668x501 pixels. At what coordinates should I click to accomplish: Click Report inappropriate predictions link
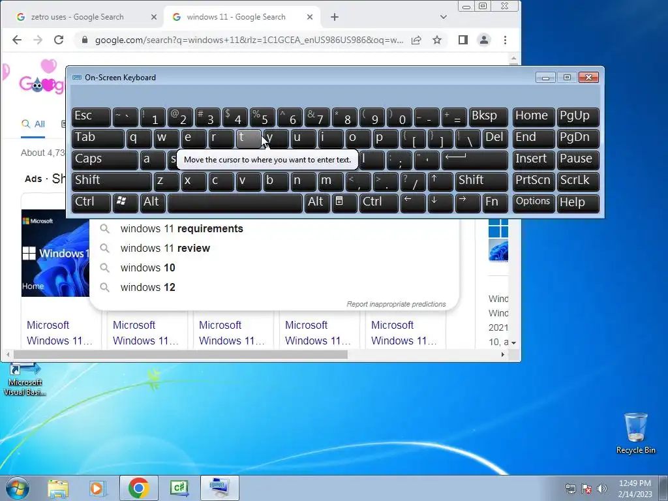(x=396, y=304)
